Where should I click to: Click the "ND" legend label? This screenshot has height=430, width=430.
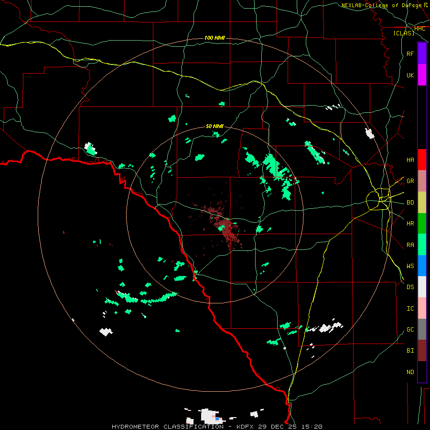click(x=410, y=372)
